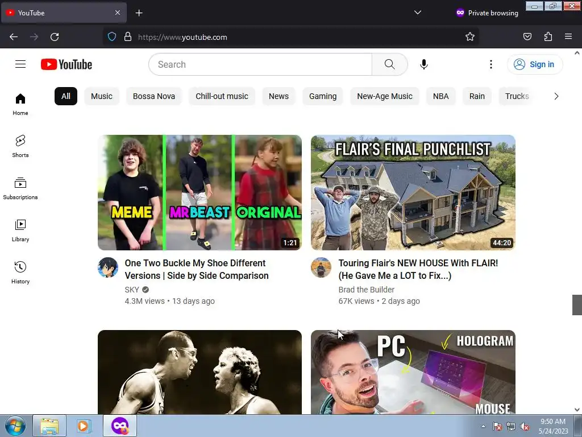582x437 pixels.
Task: Click the search magnifier button
Action: click(x=390, y=64)
